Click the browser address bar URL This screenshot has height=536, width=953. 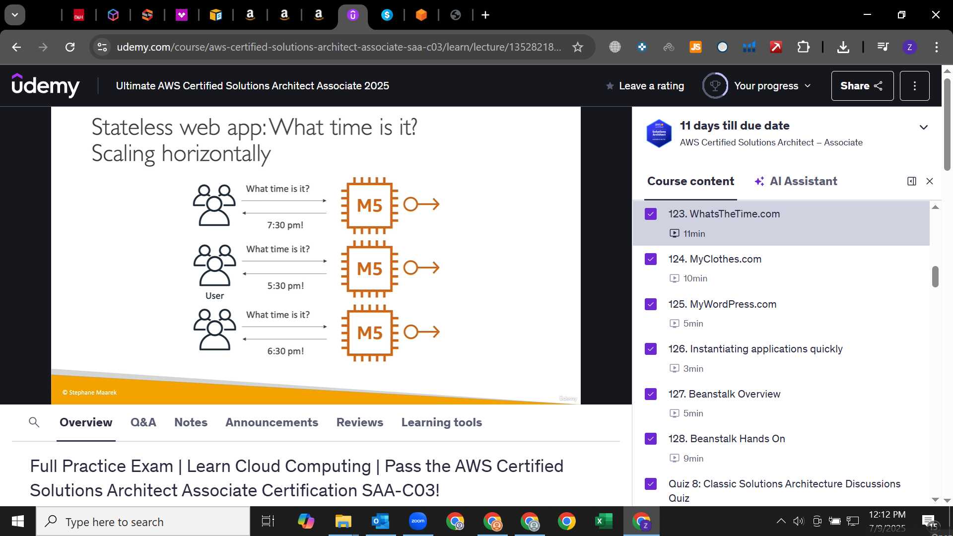click(x=339, y=47)
